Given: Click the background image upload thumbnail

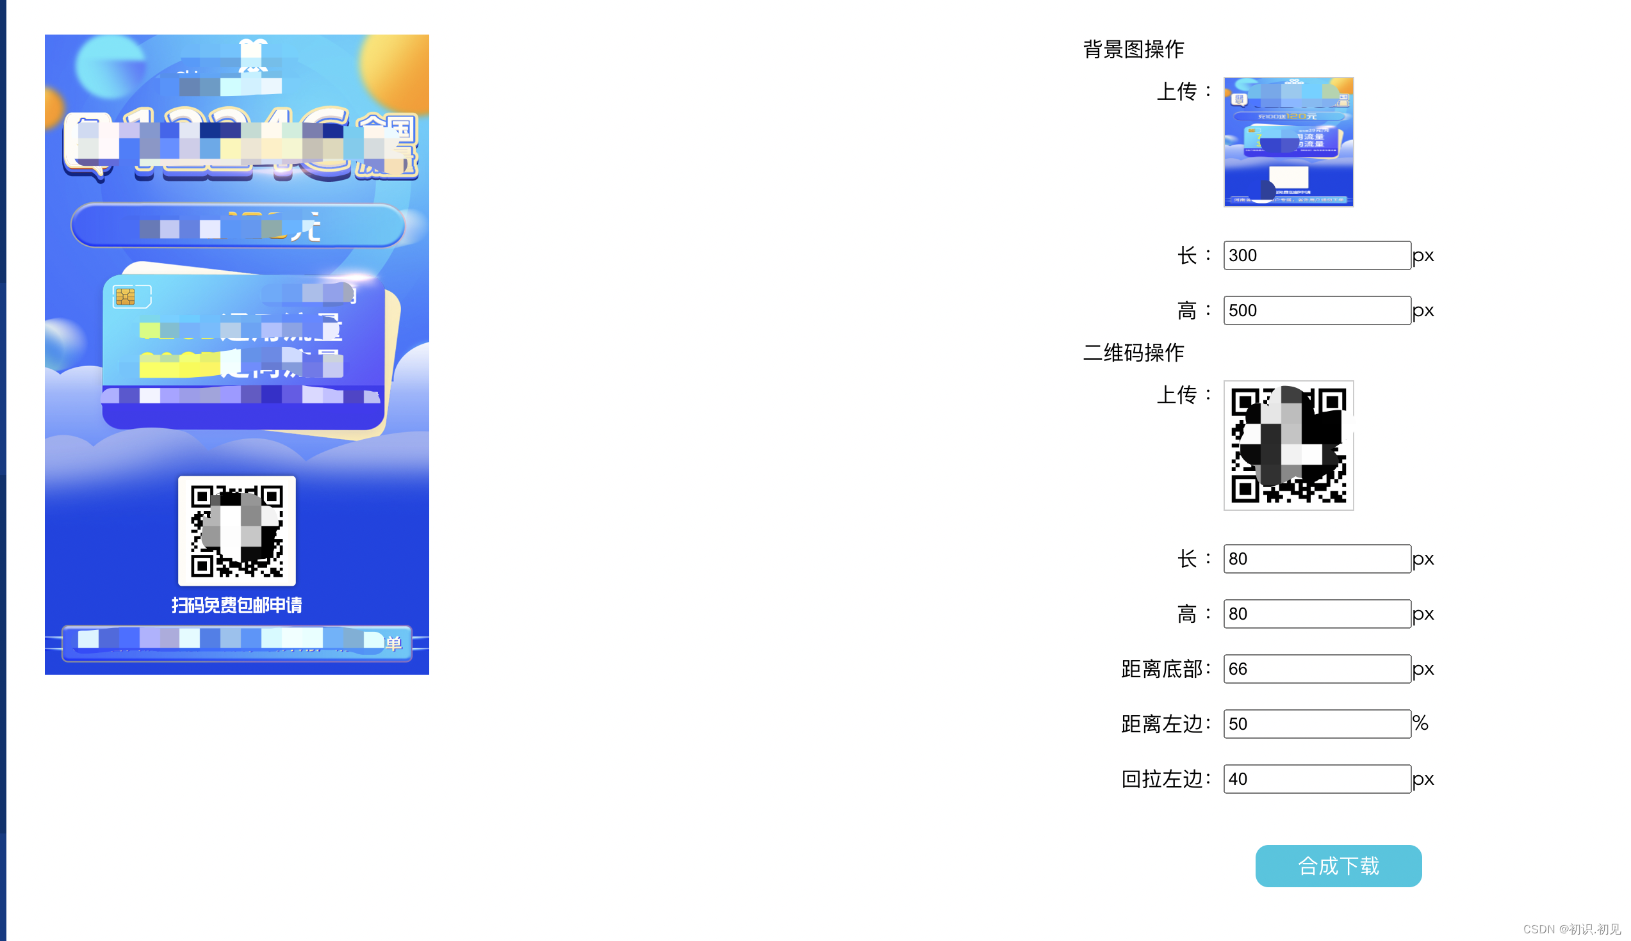Looking at the screenshot, I should tap(1288, 142).
